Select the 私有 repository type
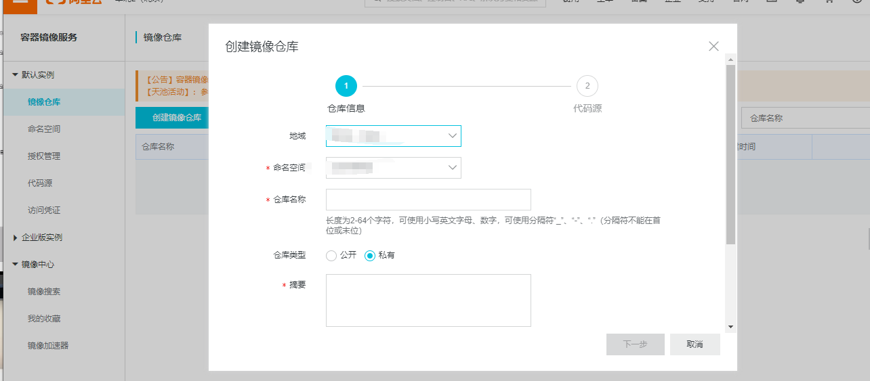This screenshot has width=870, height=381. tap(370, 256)
